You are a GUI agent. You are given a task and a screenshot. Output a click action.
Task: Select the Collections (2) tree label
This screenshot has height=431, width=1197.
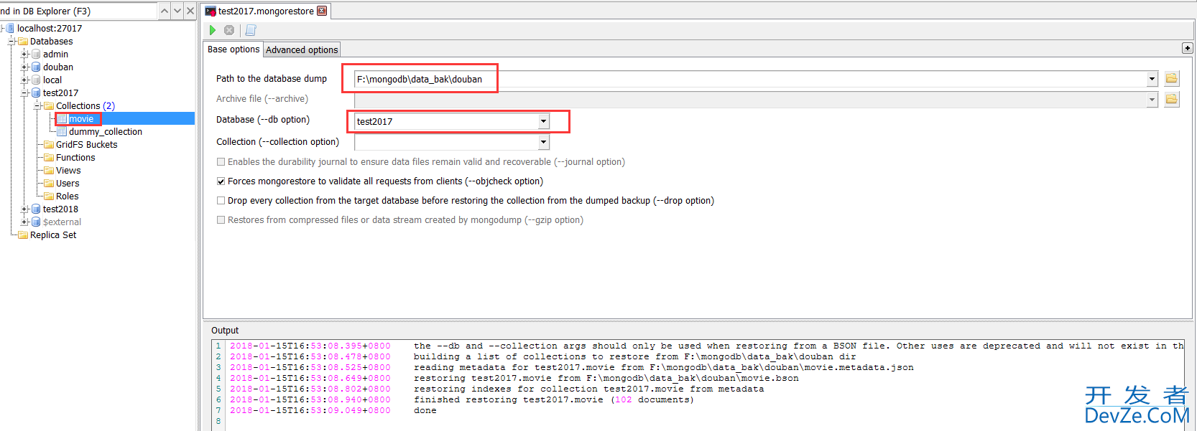(x=85, y=106)
